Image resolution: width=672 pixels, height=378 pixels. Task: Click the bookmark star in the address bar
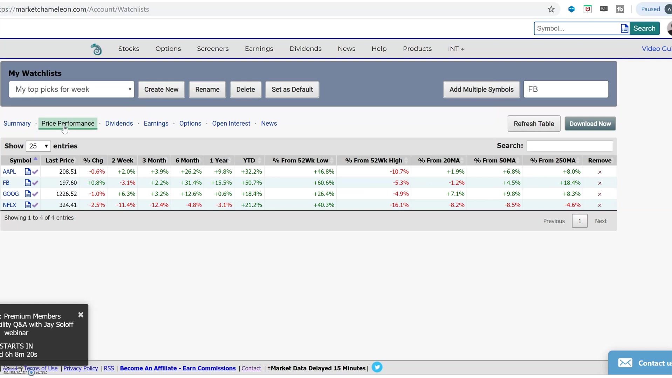pyautogui.click(x=551, y=9)
